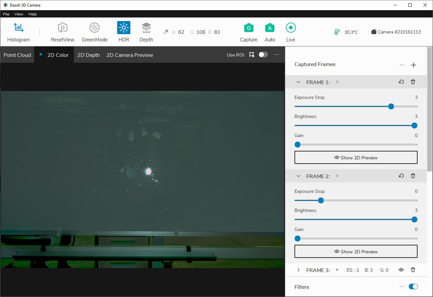Expand the FRAME 3 section
Viewport: 433px width, 297px height.
pyautogui.click(x=298, y=270)
